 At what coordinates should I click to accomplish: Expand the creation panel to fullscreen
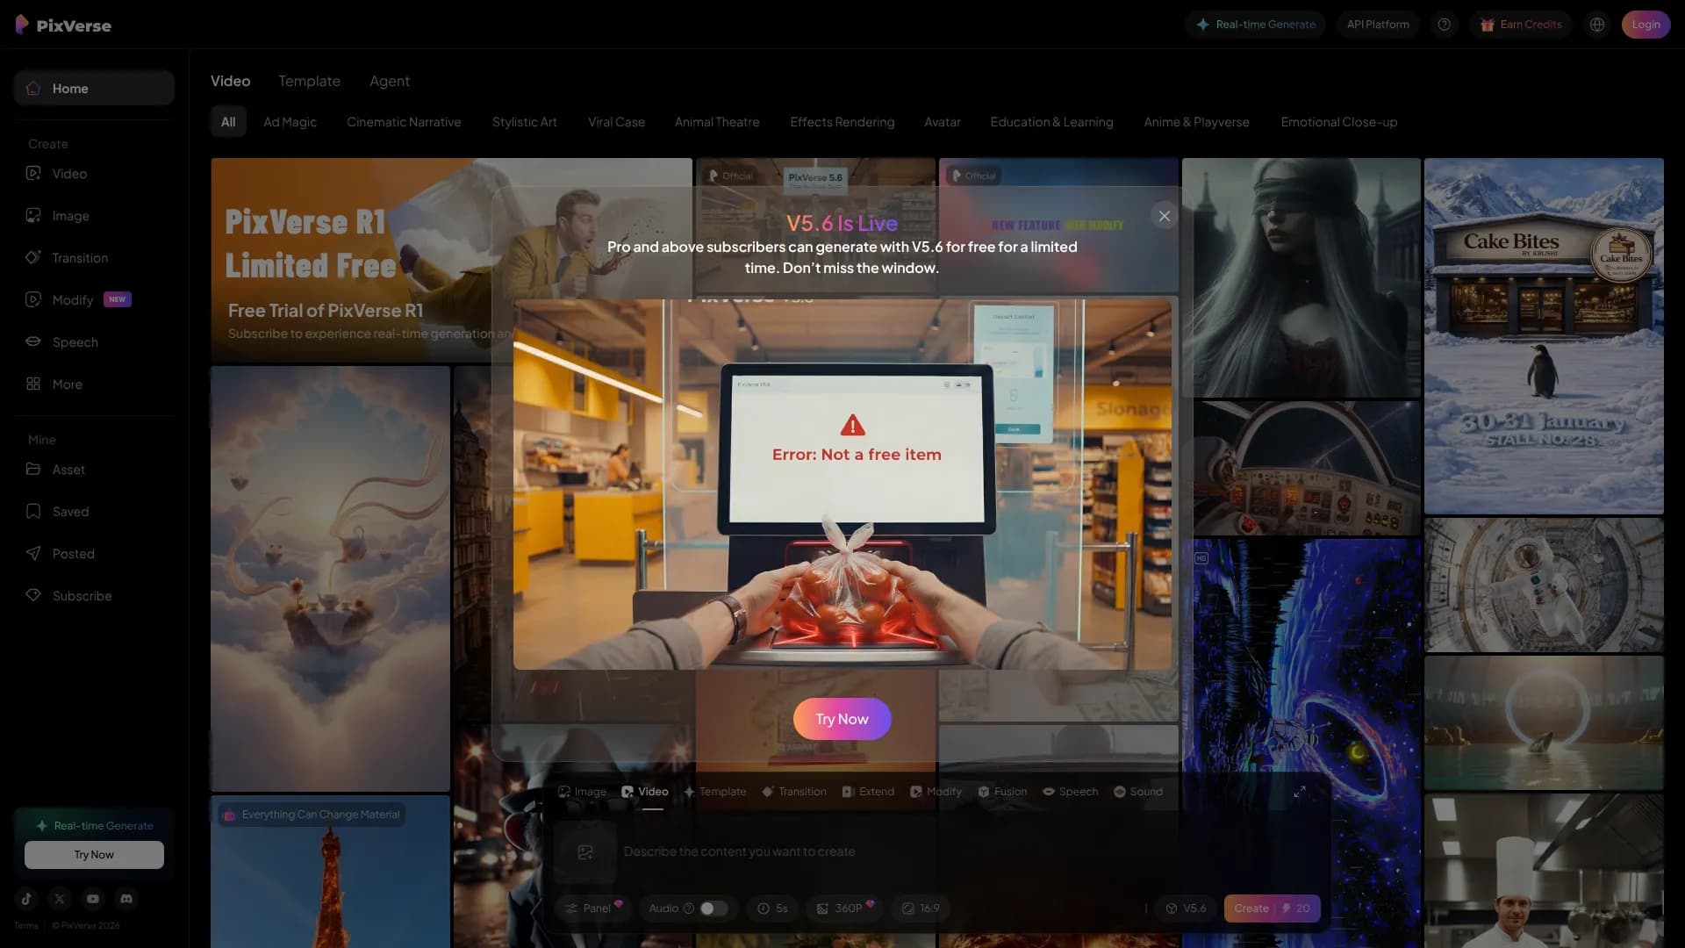click(1300, 792)
